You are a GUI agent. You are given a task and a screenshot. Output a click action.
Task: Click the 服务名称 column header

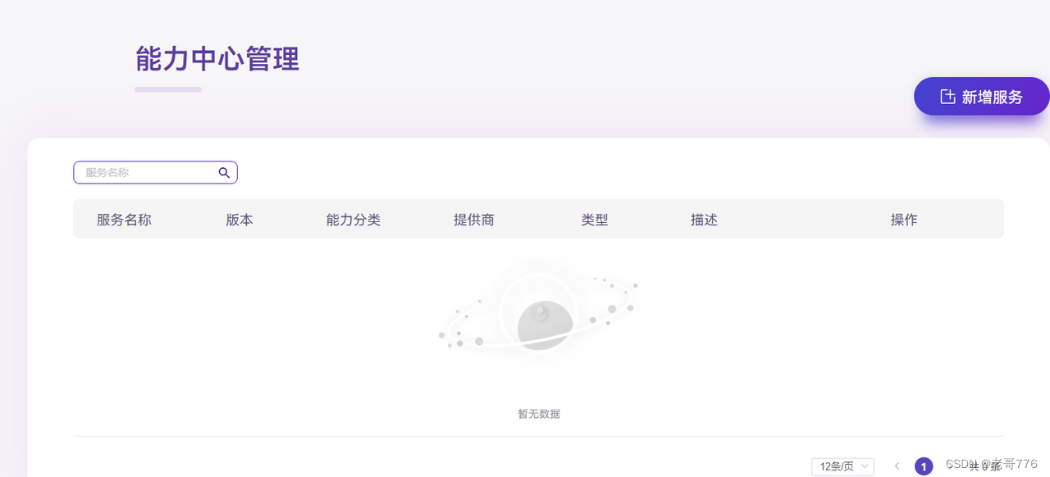point(124,220)
